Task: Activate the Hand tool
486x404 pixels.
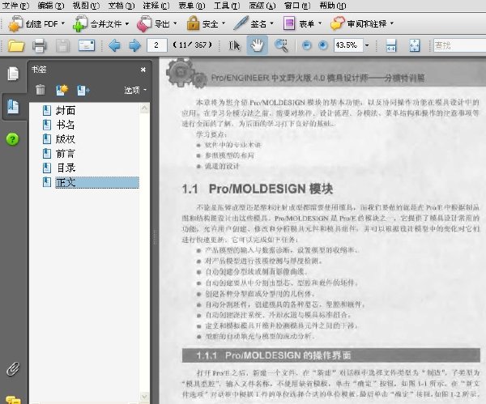Action: tap(258, 45)
